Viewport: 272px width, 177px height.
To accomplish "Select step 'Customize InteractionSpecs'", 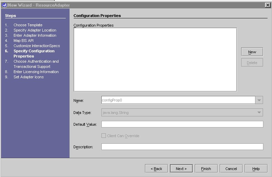I will (x=37, y=46).
